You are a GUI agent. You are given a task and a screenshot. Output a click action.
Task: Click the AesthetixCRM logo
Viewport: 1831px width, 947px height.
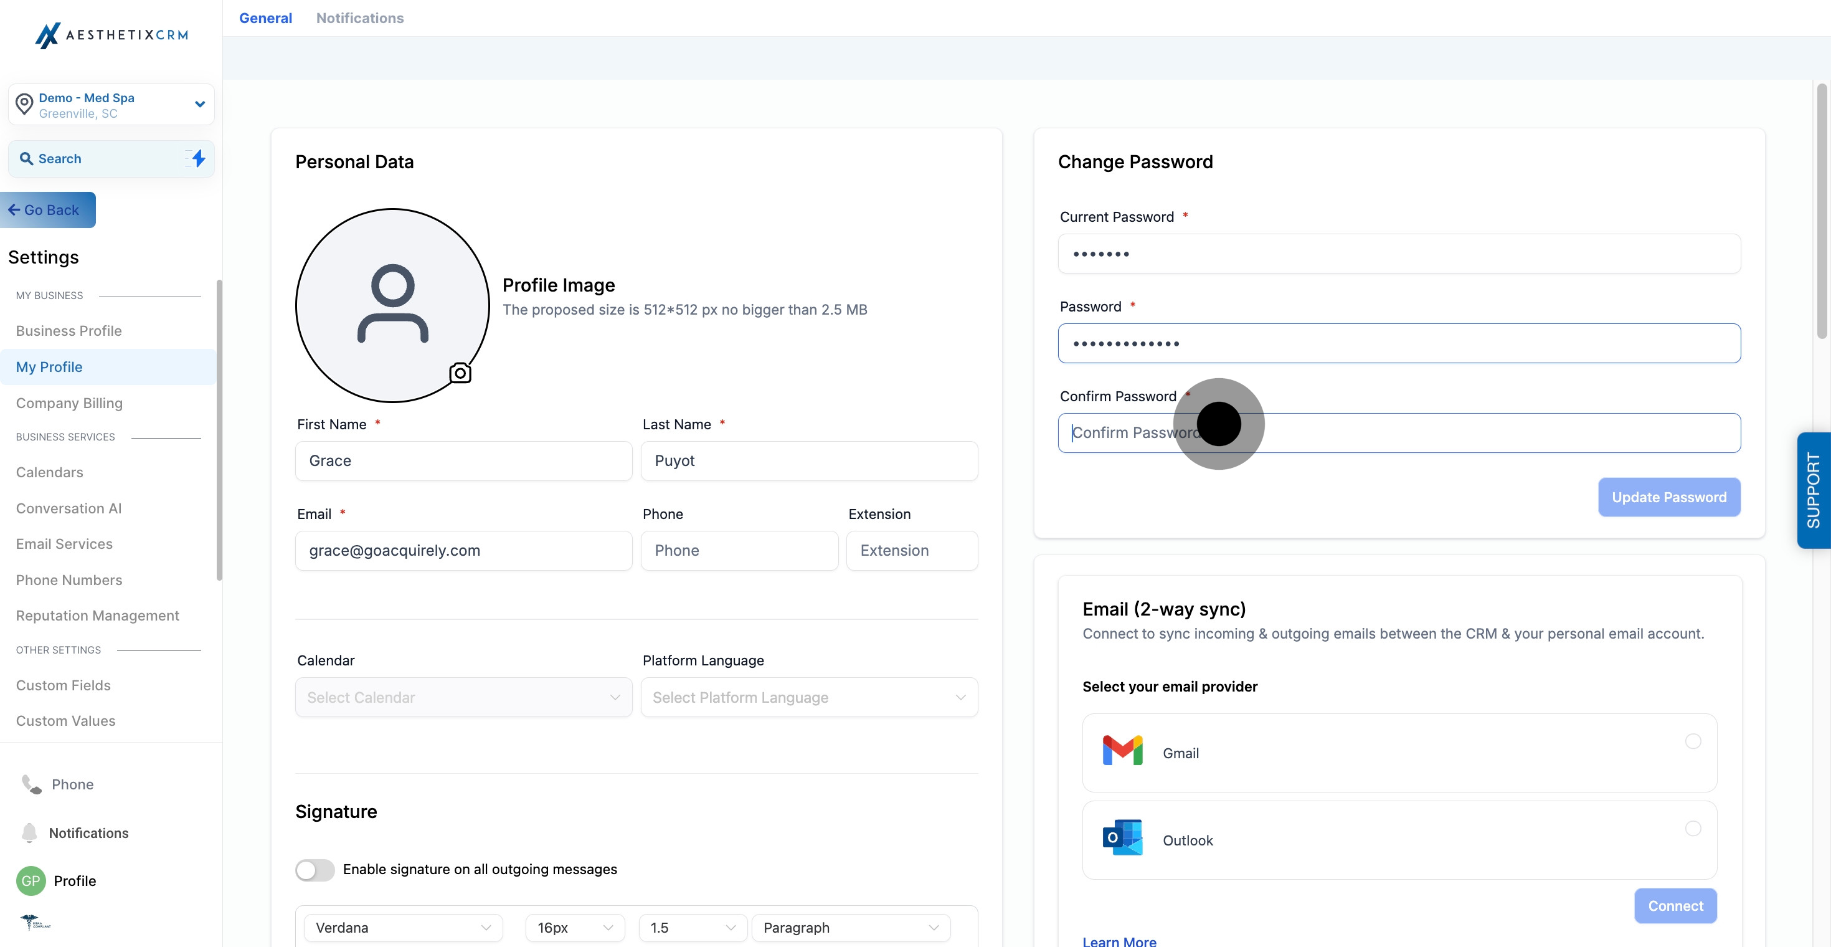pyautogui.click(x=111, y=34)
